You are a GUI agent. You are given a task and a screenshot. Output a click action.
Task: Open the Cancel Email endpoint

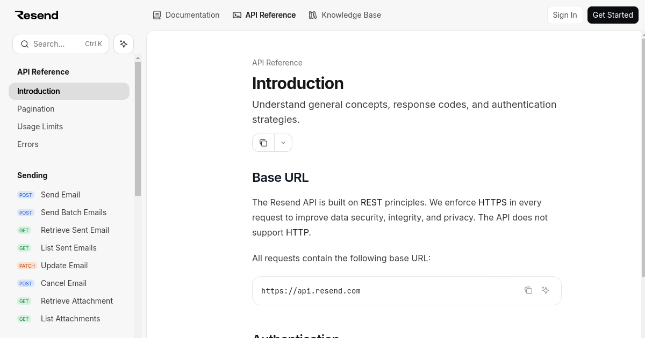tap(69, 283)
